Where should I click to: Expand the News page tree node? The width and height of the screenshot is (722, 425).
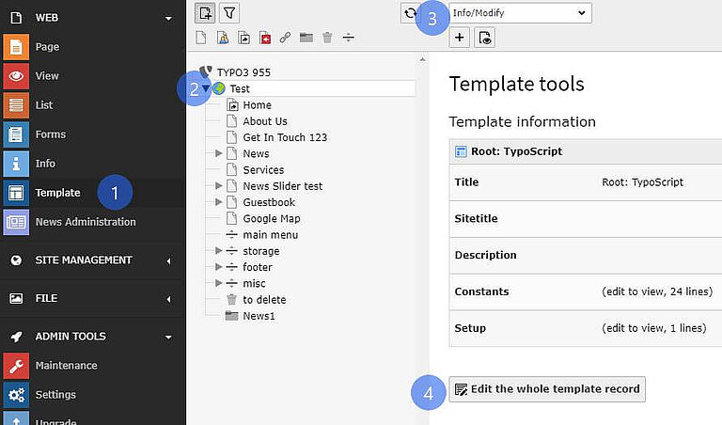pyautogui.click(x=219, y=153)
